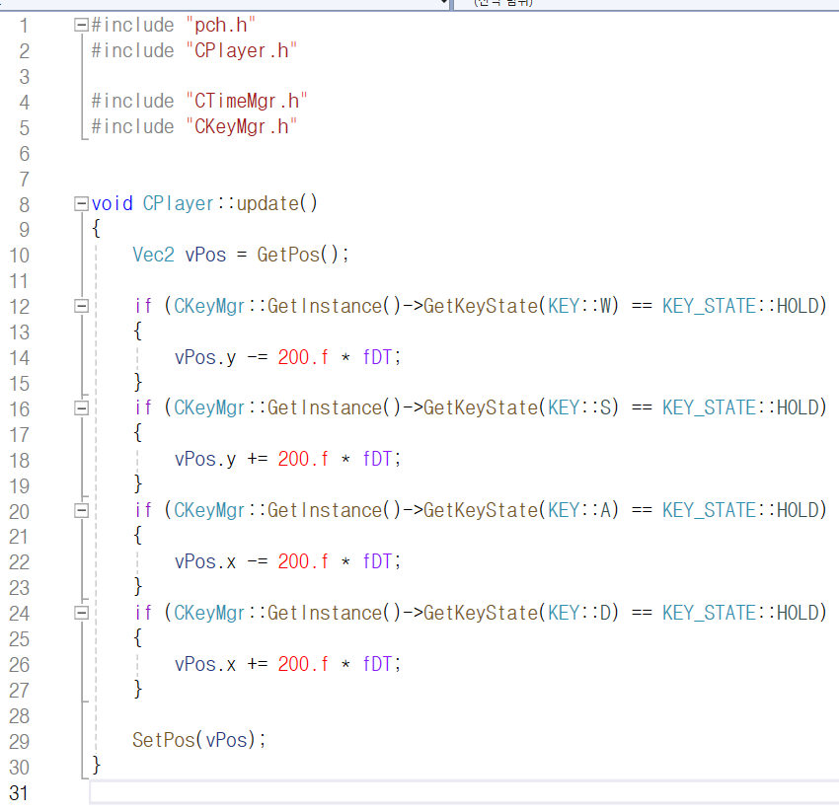839x812 pixels.
Task: Click the "CTimeMgr.h" include filename
Action: (249, 101)
